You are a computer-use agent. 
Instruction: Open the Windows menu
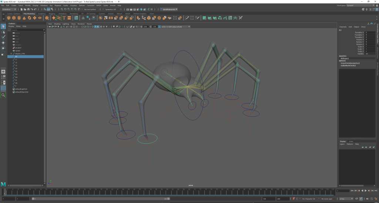pos(44,5)
